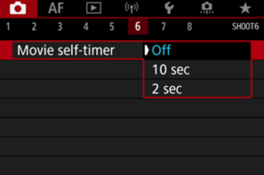
Task: Open the Shooting (camera) menu tab
Action: coord(18,8)
